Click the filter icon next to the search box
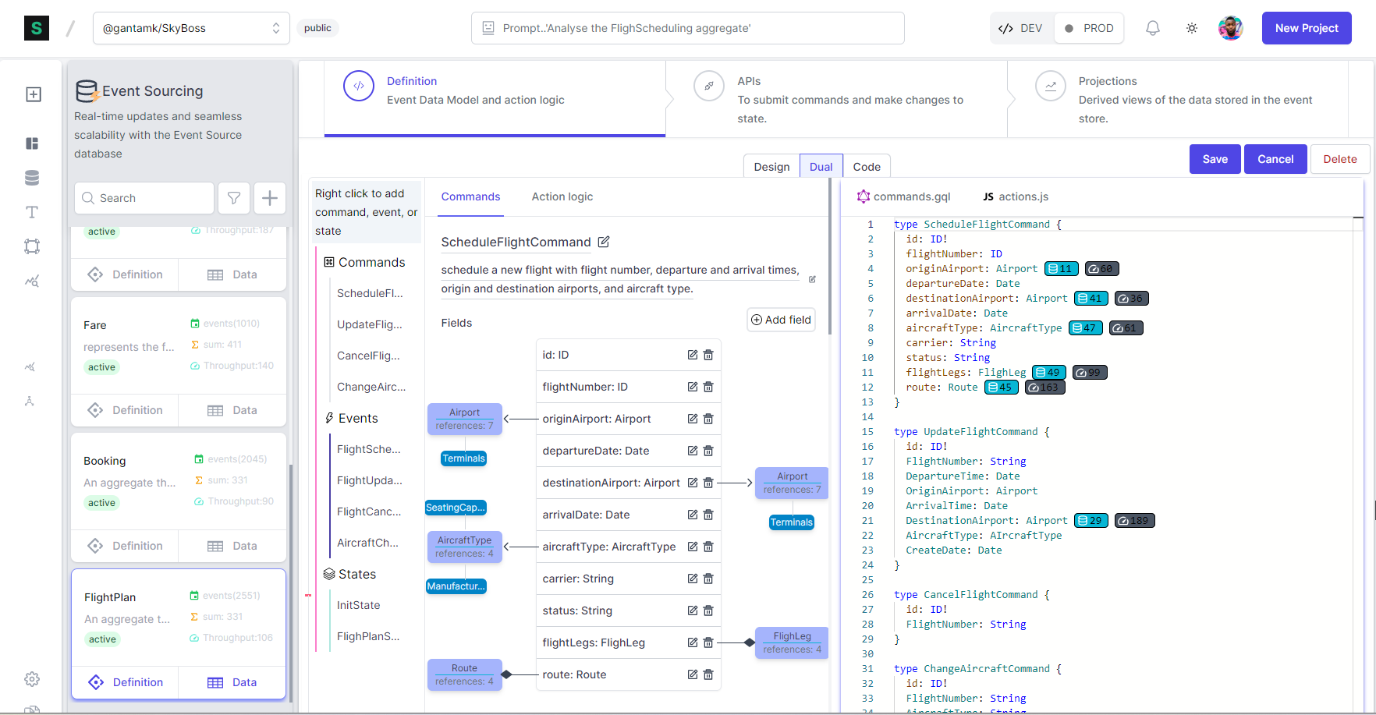Image resolution: width=1376 pixels, height=715 pixels. (x=234, y=198)
